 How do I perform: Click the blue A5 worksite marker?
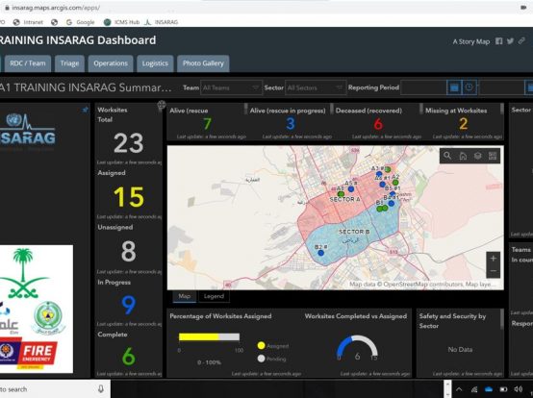(351, 188)
